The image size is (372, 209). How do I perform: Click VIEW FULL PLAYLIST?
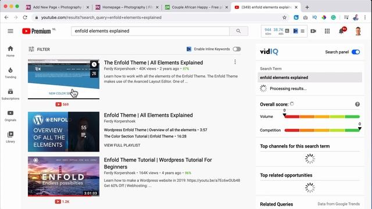pyautogui.click(x=122, y=145)
